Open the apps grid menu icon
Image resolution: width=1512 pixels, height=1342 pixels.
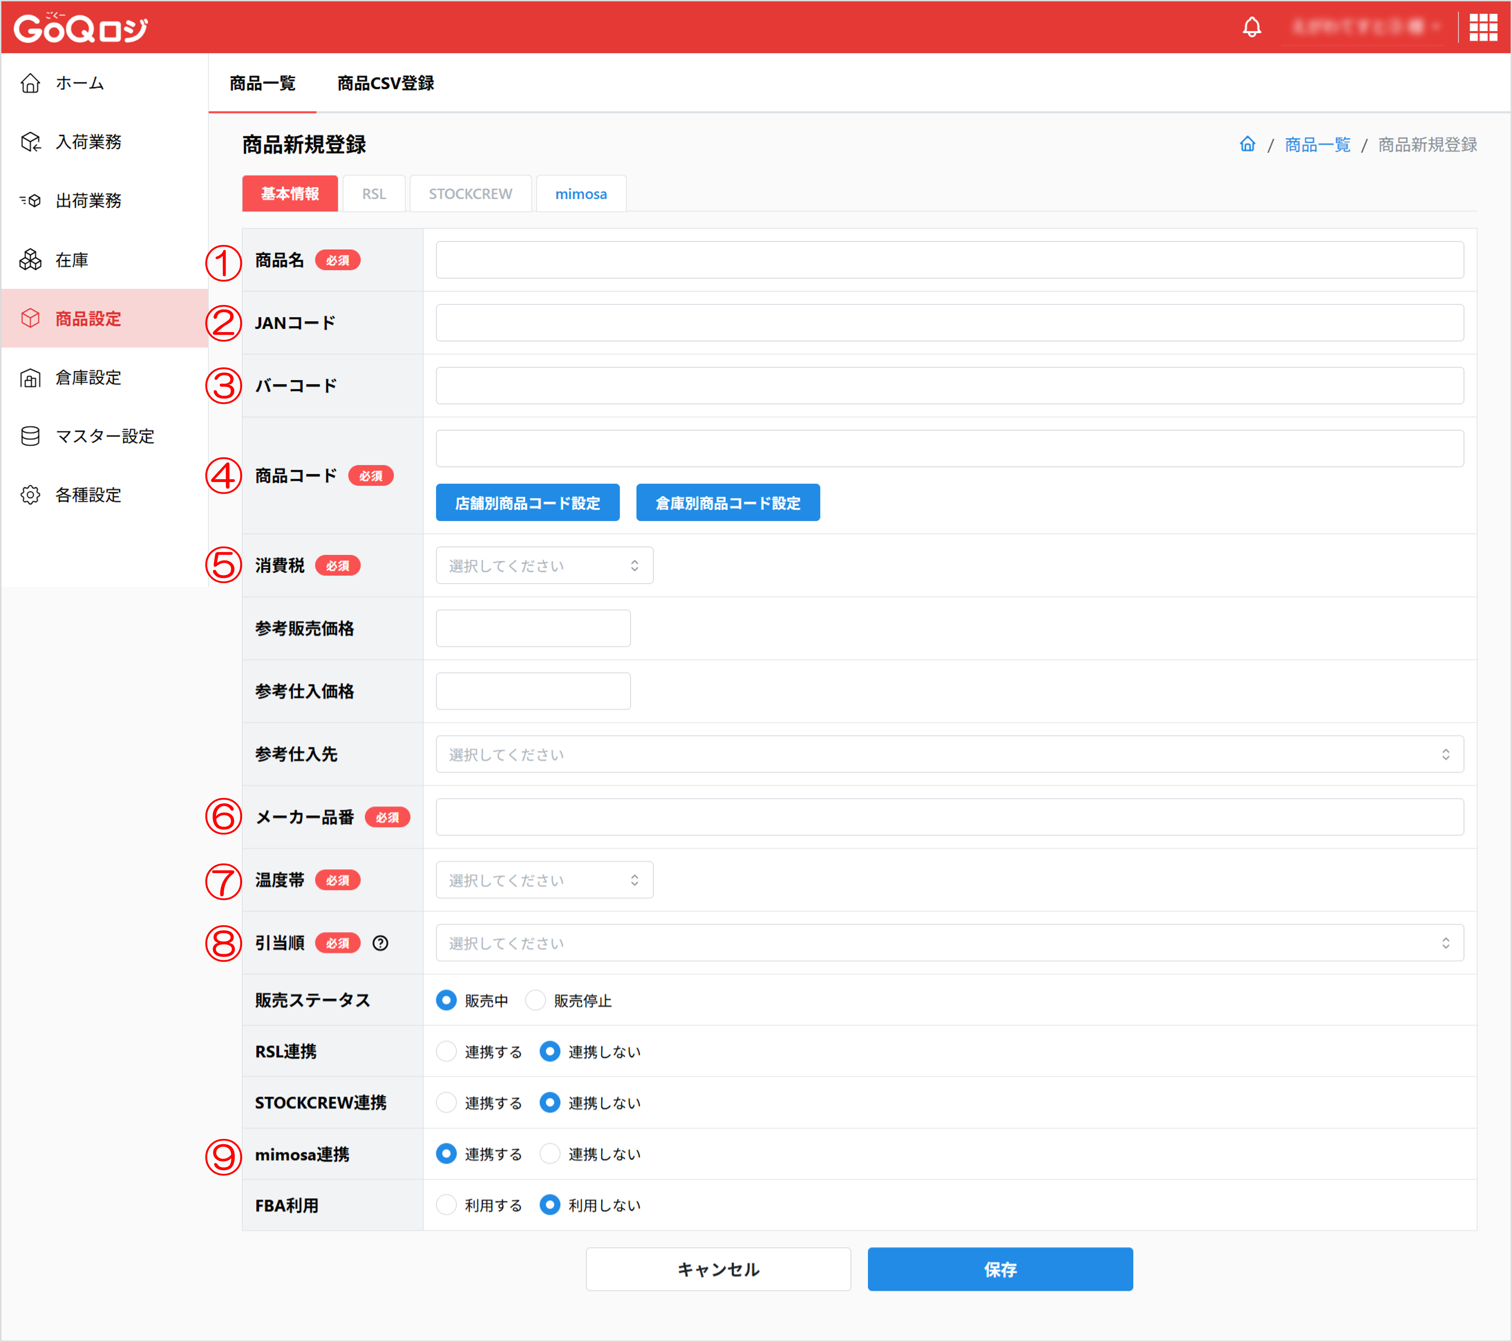pos(1483,27)
